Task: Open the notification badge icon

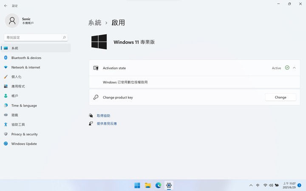Action: [299, 185]
